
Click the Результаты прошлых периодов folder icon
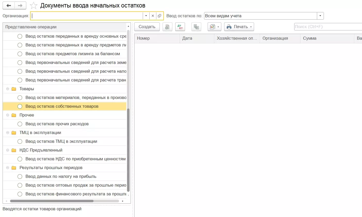14,168
